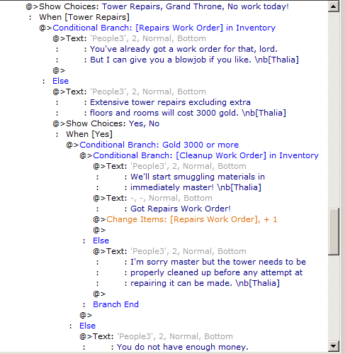The image size is (345, 354).
Task: Select the Text: -, -, Normal, Bottom line
Action: [152, 198]
